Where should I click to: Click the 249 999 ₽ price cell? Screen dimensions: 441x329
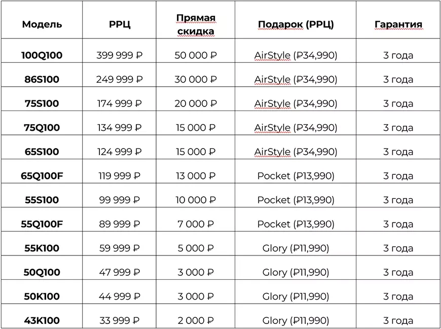click(x=120, y=80)
